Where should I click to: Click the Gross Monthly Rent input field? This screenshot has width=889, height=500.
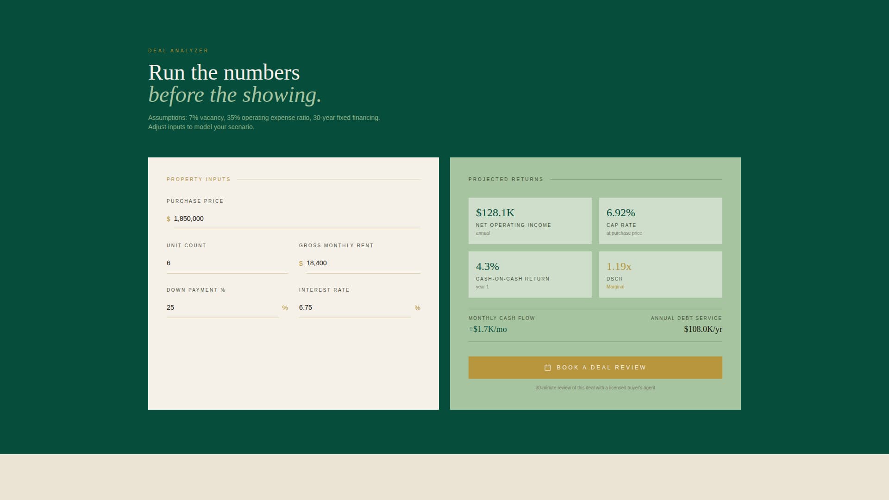coord(363,263)
